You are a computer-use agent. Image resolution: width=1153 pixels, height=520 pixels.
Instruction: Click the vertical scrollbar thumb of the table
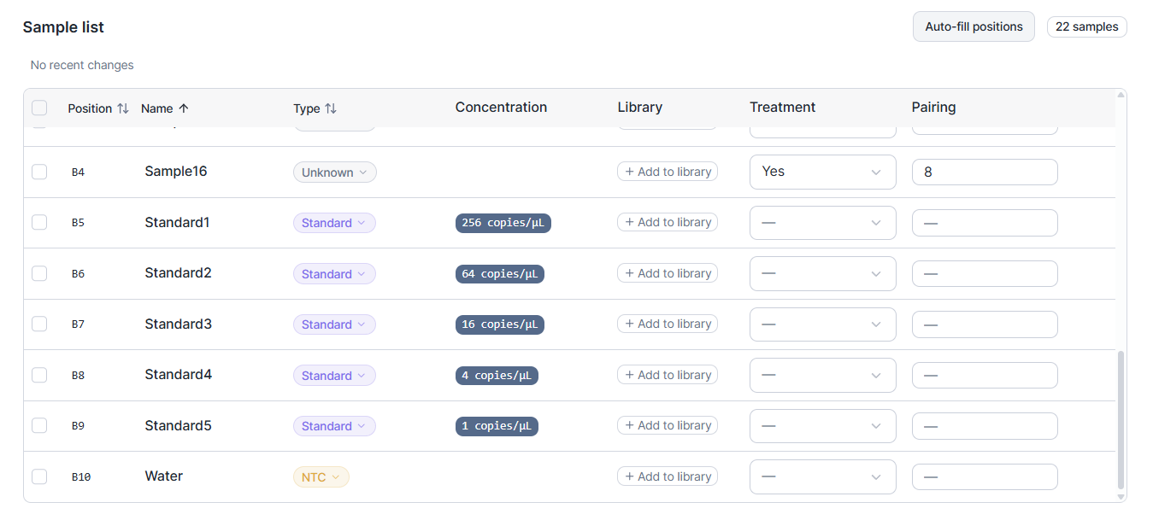pyautogui.click(x=1121, y=418)
